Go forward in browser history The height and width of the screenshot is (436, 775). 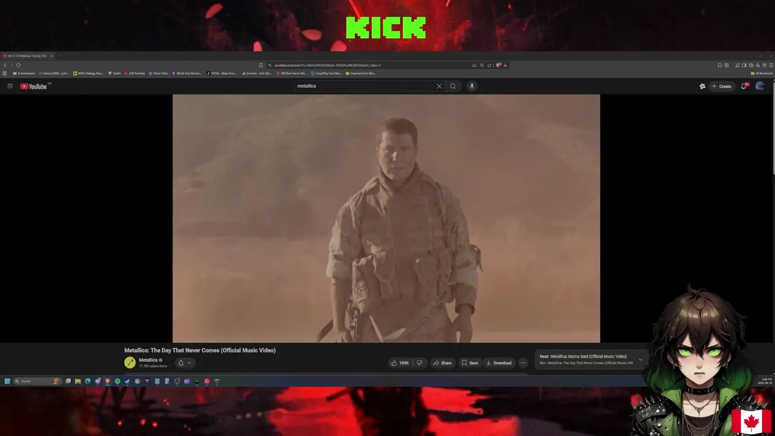coord(12,65)
